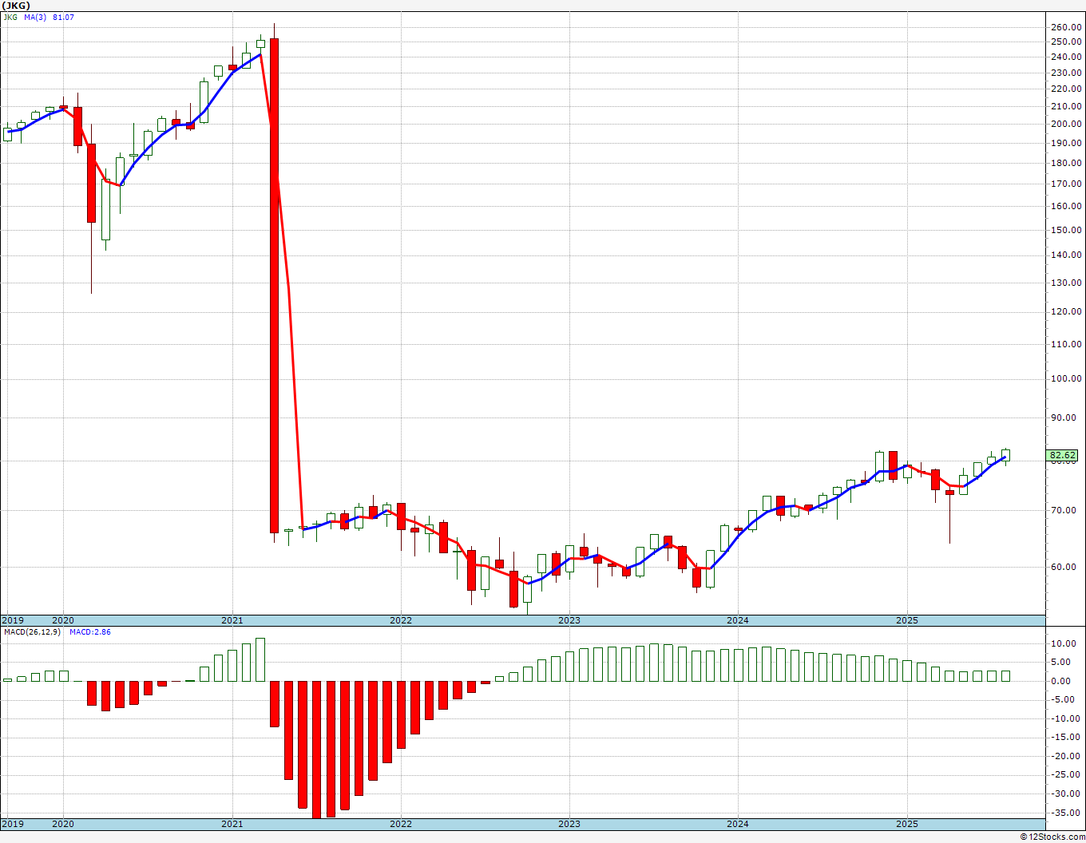
Task: Click the 250.00 price axis label
Action: click(x=1066, y=42)
